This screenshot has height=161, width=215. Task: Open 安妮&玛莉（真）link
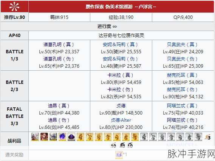(121, 45)
